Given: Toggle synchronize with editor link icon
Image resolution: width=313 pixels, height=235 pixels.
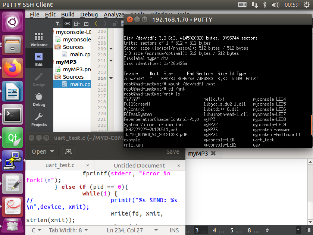Looking at the screenshot, I should pyautogui.click(x=67, y=24).
